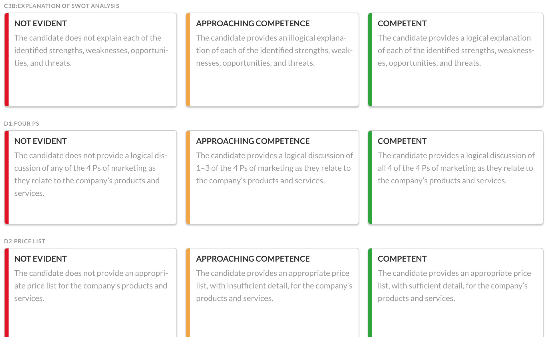This screenshot has height=337, width=547.
Task: Select the C3B Not Evident card
Action: pyautogui.click(x=91, y=60)
